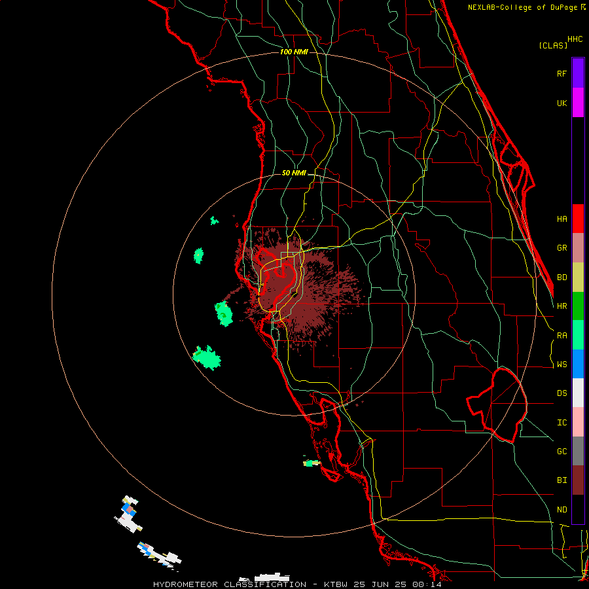Pick the dark green HR legend swatch

(578, 306)
